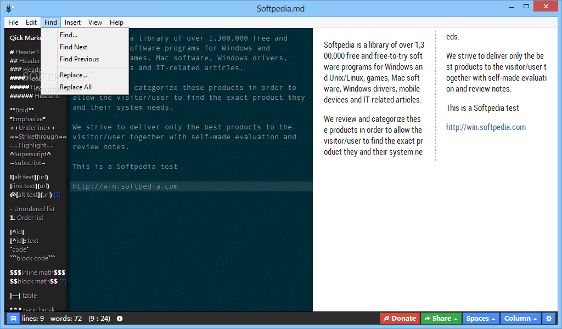Insert - Unordered list item

point(32,209)
